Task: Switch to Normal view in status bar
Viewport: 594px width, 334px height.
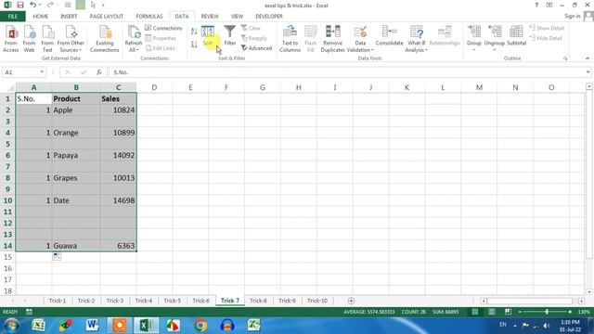Action: click(474, 312)
